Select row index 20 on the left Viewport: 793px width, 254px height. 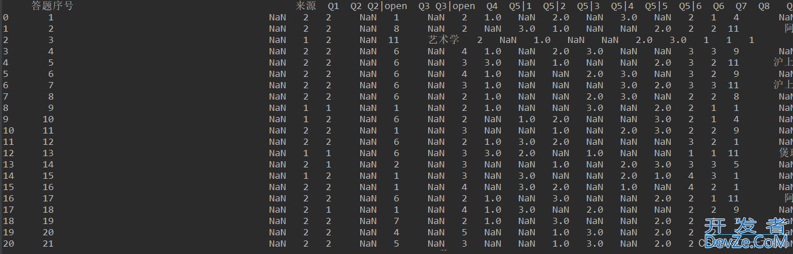pos(8,244)
